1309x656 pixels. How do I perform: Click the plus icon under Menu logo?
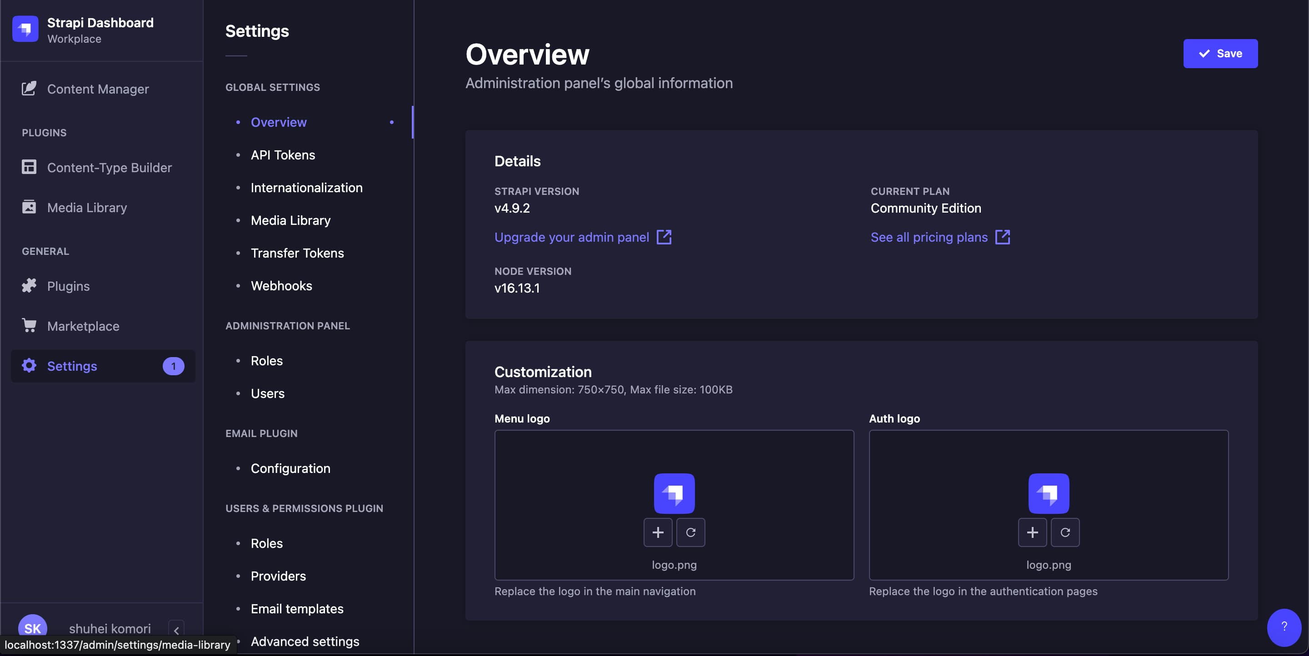point(658,532)
